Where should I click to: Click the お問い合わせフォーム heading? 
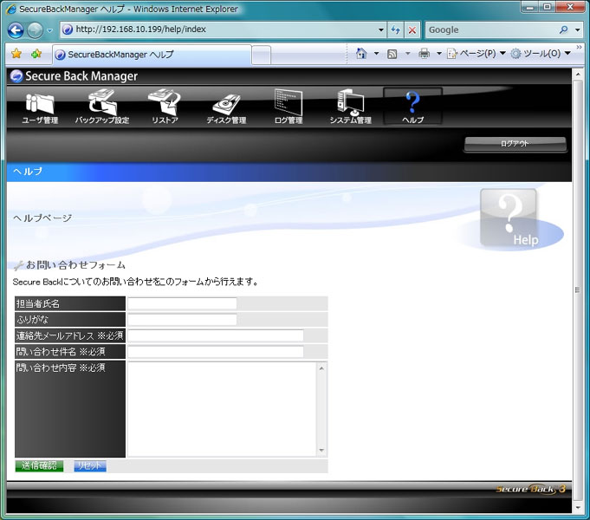(75, 265)
